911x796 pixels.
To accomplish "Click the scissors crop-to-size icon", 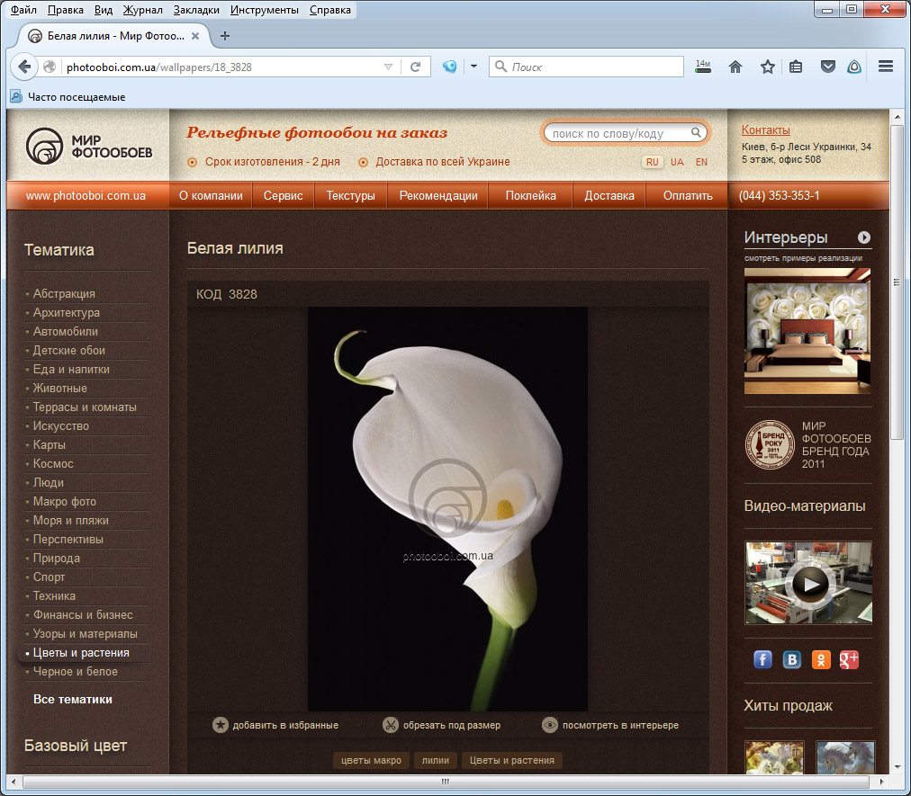I will pyautogui.click(x=391, y=725).
